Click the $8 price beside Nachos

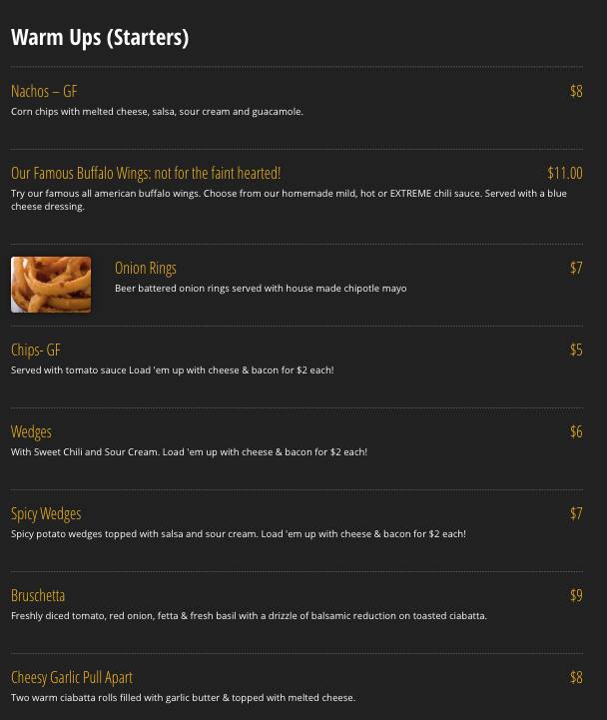click(x=576, y=91)
